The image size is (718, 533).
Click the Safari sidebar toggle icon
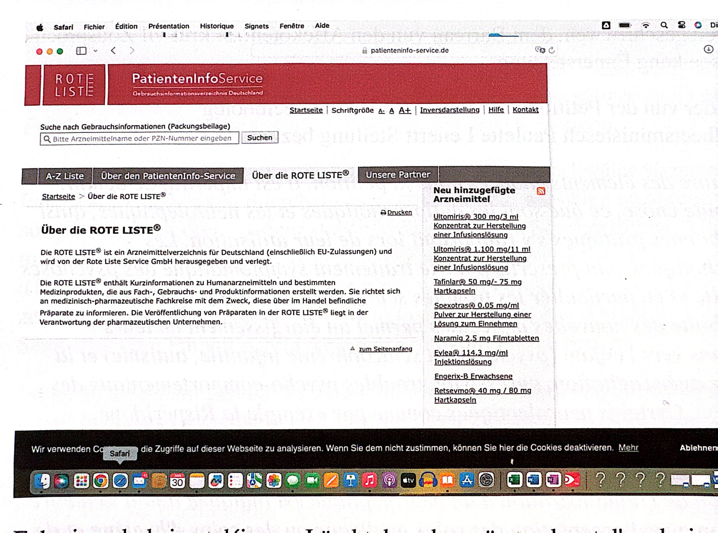[81, 51]
